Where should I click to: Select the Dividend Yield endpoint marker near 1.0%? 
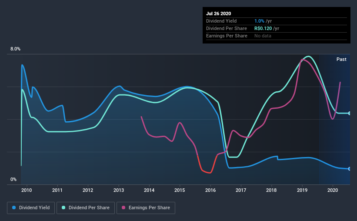tap(349, 169)
